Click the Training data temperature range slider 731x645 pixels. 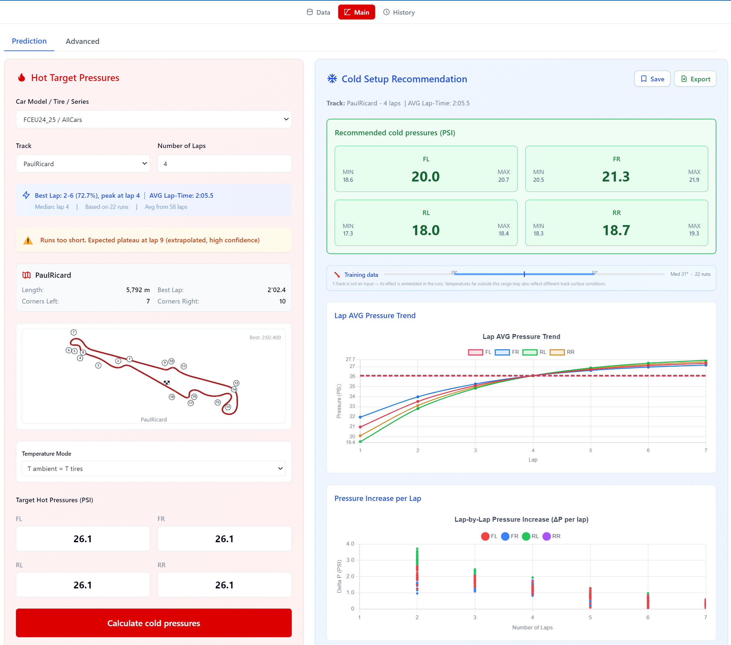coord(524,274)
